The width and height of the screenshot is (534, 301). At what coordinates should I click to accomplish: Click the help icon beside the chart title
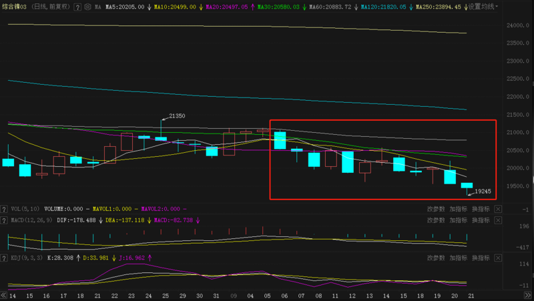pos(77,7)
